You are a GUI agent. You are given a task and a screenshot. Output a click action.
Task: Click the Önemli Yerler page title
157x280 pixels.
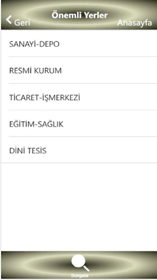79,15
